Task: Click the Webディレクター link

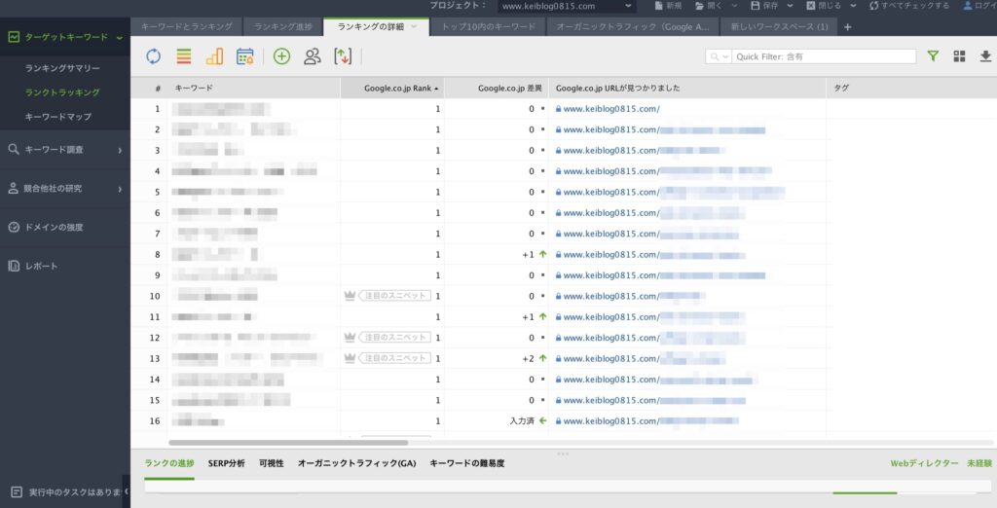Action: click(924, 463)
